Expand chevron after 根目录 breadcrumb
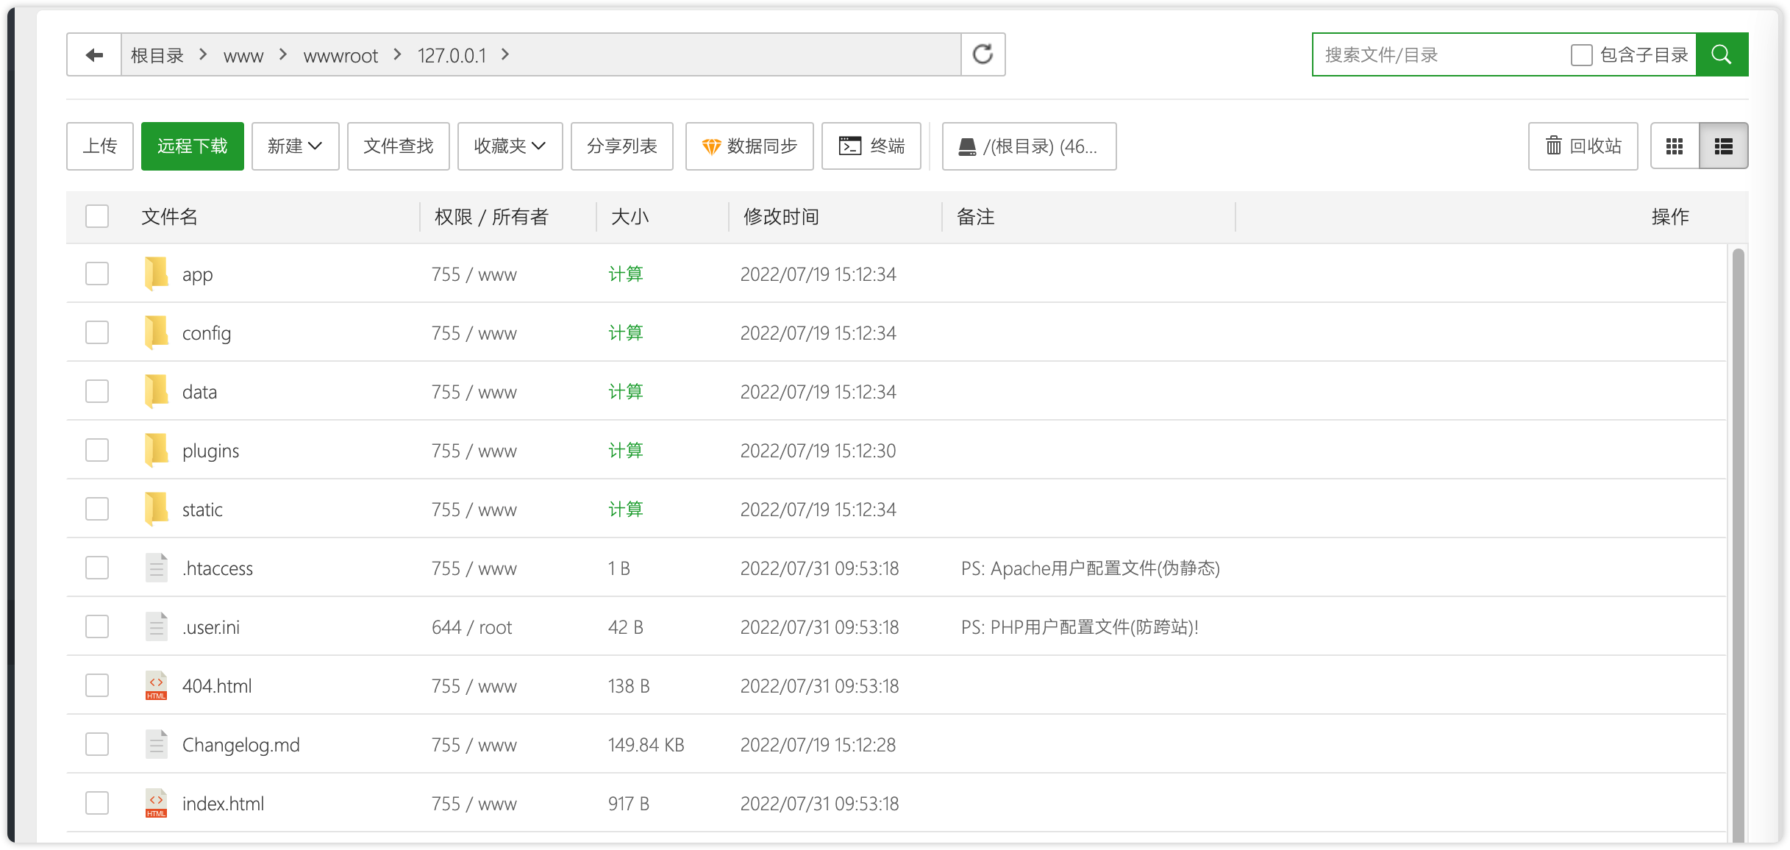The image size is (1790, 850). point(204,54)
